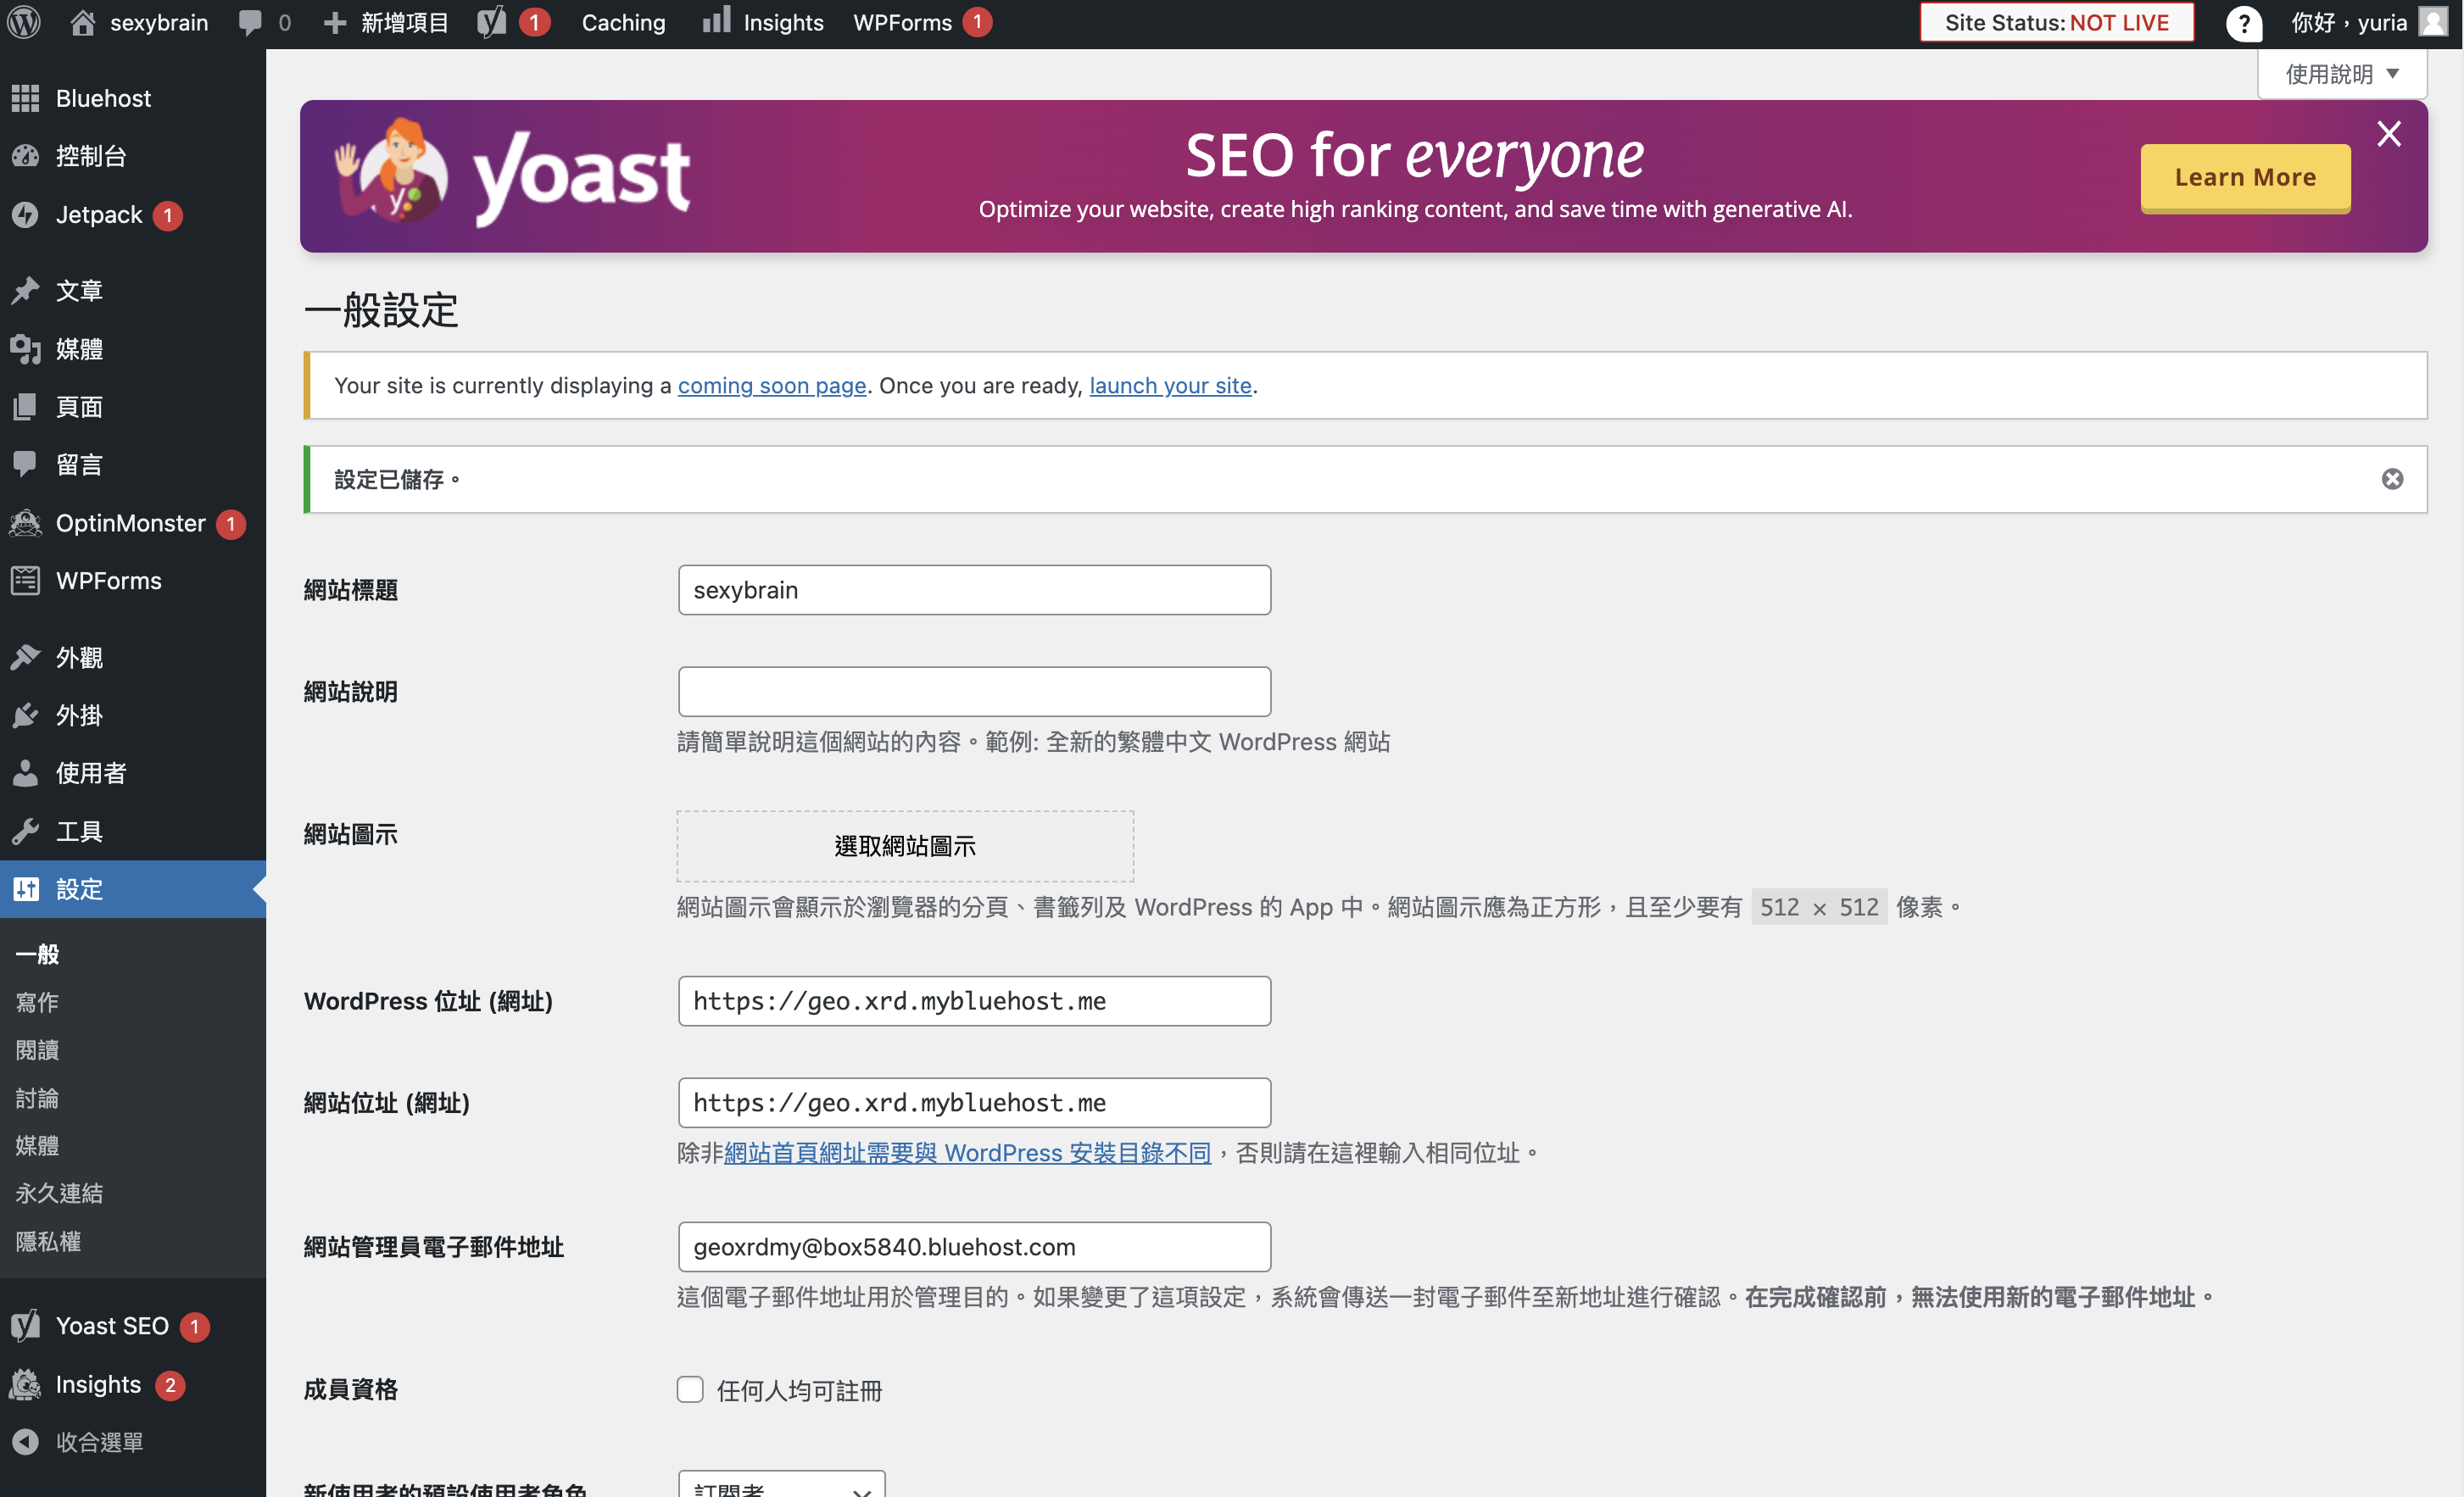Close the Yoast SEO banner
The height and width of the screenshot is (1497, 2464).
click(x=2389, y=134)
